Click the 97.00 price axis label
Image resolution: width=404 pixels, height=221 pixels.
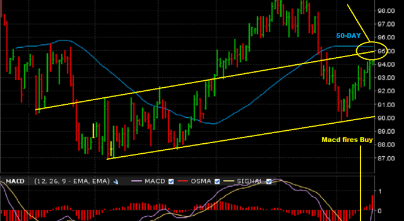pyautogui.click(x=386, y=24)
